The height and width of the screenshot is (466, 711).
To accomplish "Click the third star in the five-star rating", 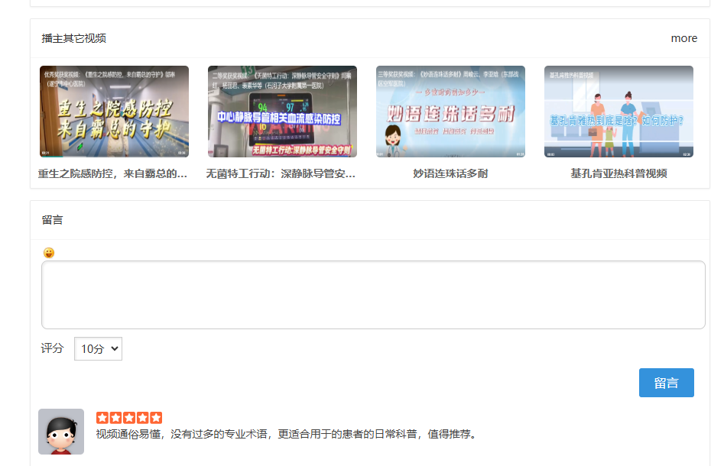I will pyautogui.click(x=128, y=418).
